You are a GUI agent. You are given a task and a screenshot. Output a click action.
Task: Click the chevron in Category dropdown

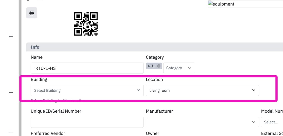(190, 68)
